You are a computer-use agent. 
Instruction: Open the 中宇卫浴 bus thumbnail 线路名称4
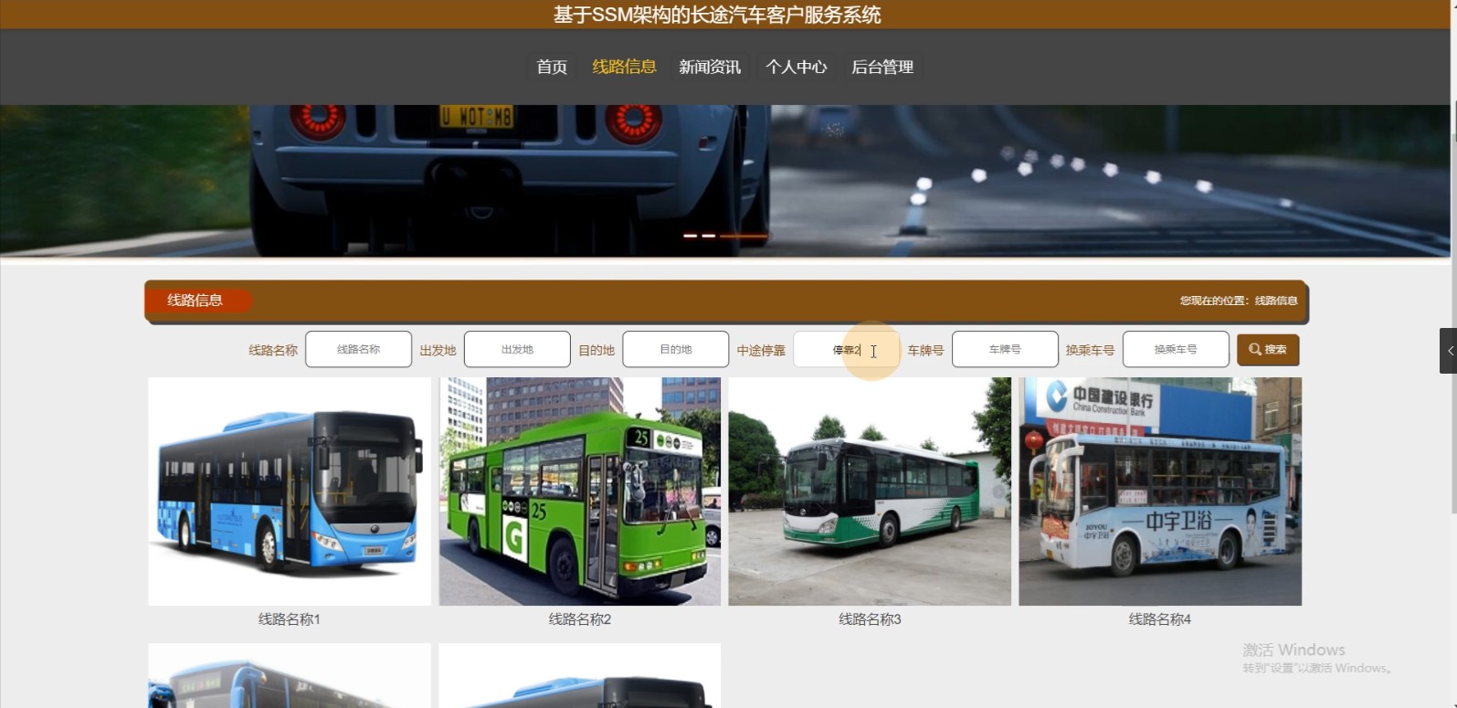point(1160,491)
